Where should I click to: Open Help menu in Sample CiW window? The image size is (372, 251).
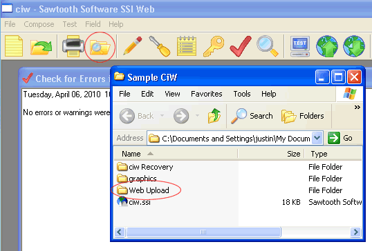(x=269, y=94)
